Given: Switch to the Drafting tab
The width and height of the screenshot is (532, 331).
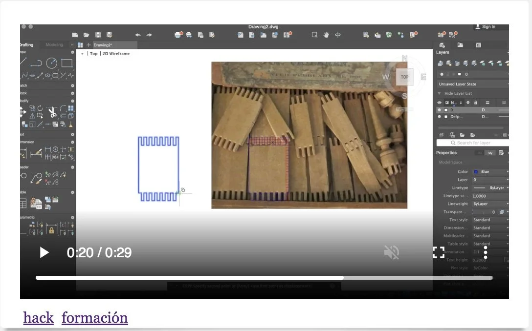Looking at the screenshot, I should tap(26, 45).
